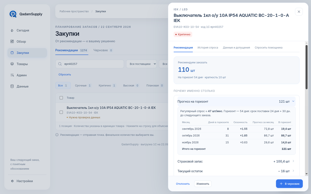Expand the Страховой запас row
Image resolution: width=311 pixels, height=194 pixels.
click(236, 161)
